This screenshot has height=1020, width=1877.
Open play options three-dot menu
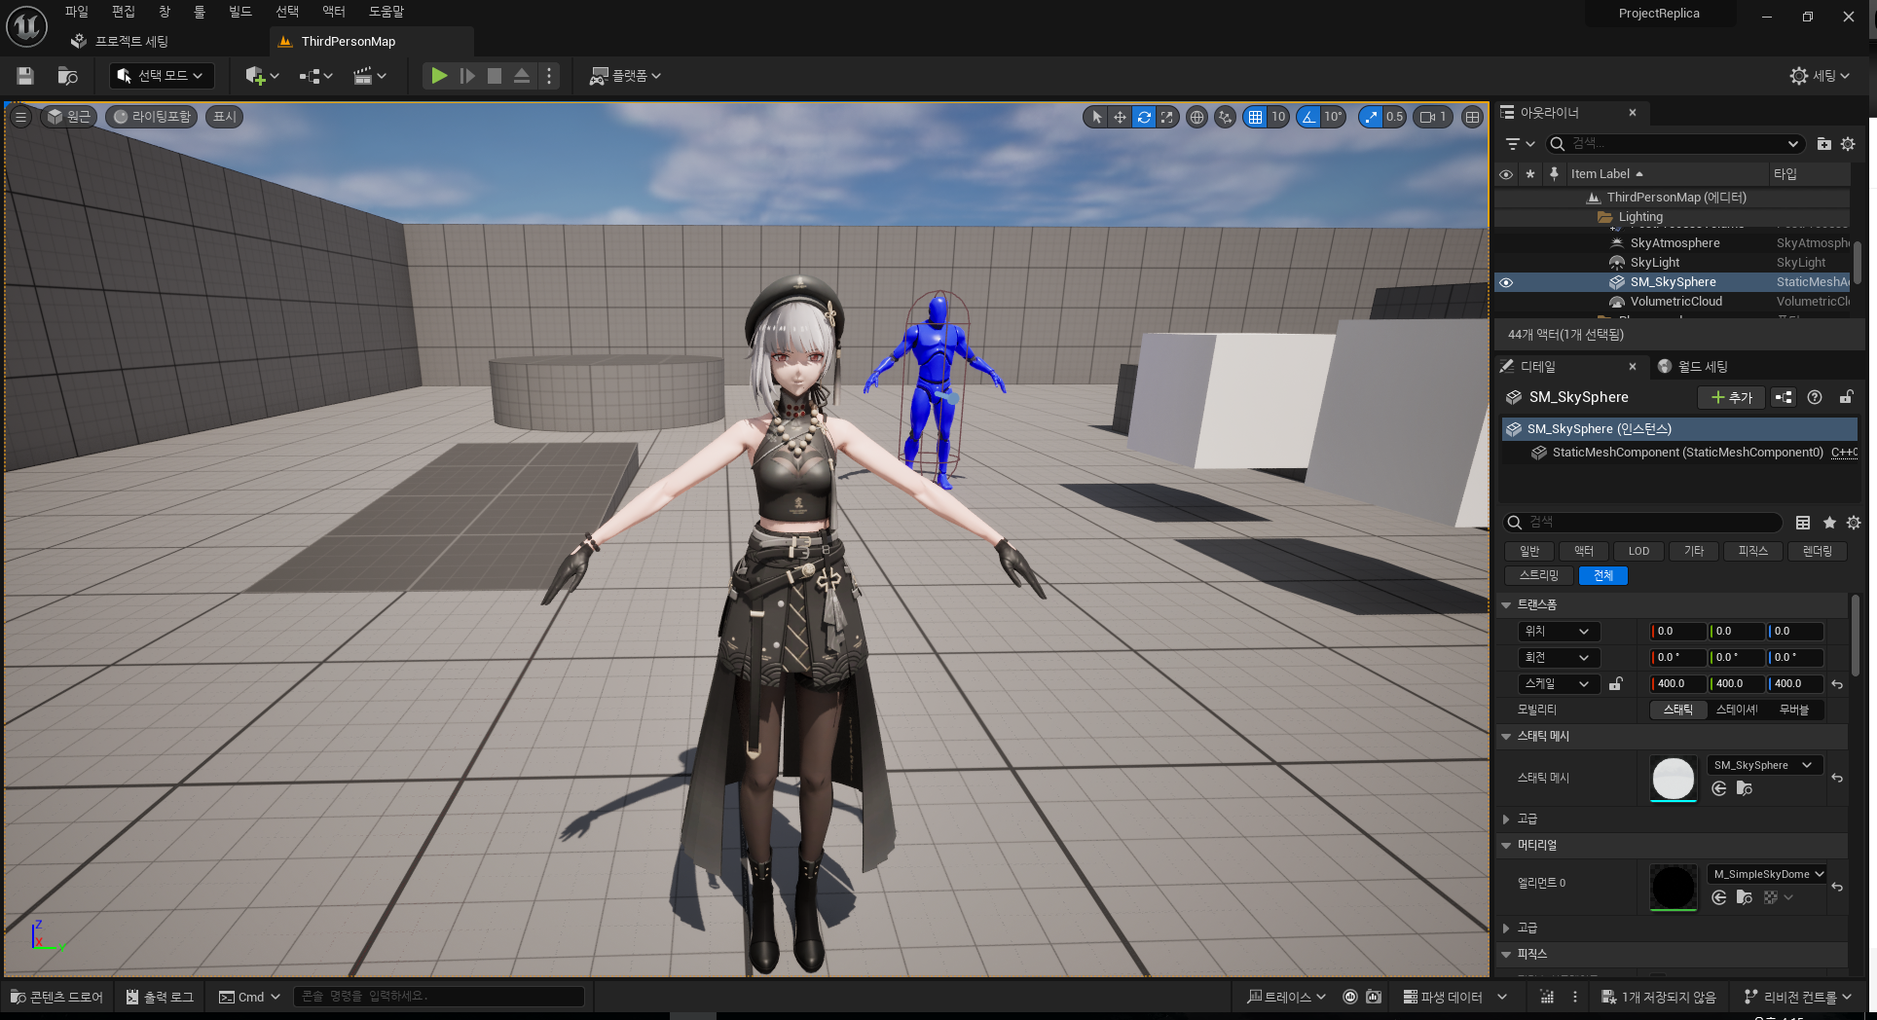(549, 76)
